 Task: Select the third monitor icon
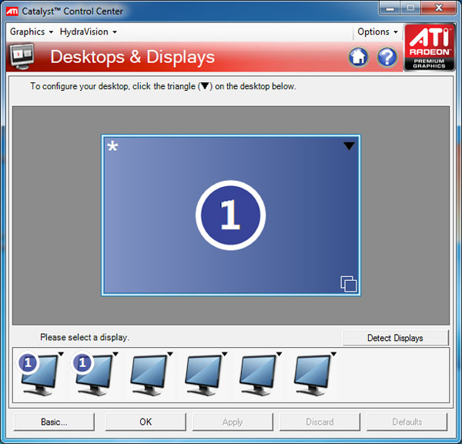(148, 375)
